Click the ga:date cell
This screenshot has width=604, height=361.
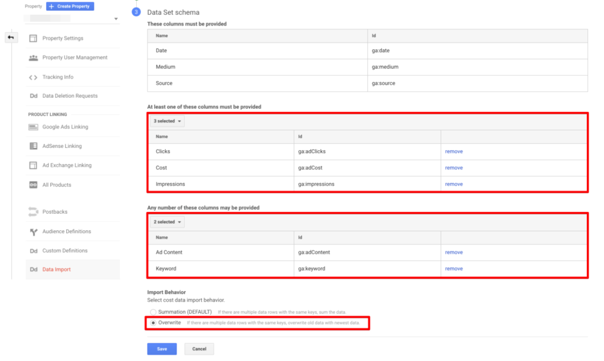[478, 51]
